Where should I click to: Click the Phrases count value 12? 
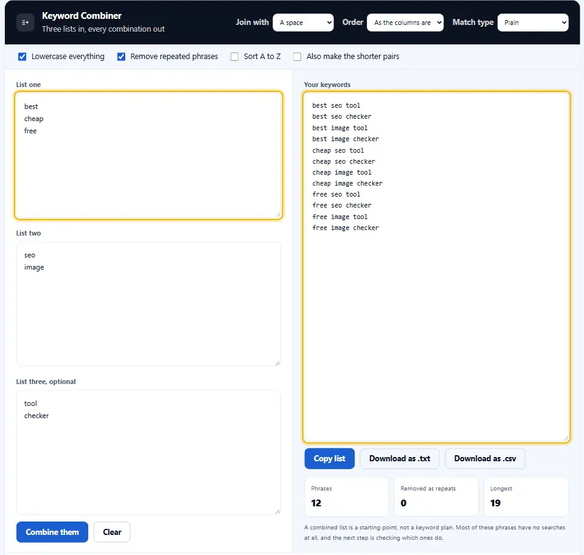point(316,503)
